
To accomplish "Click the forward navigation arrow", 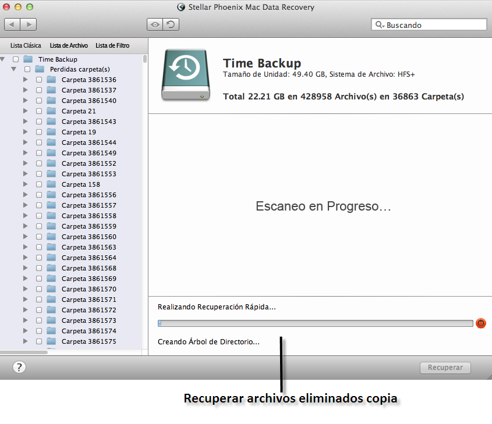I will (29, 24).
